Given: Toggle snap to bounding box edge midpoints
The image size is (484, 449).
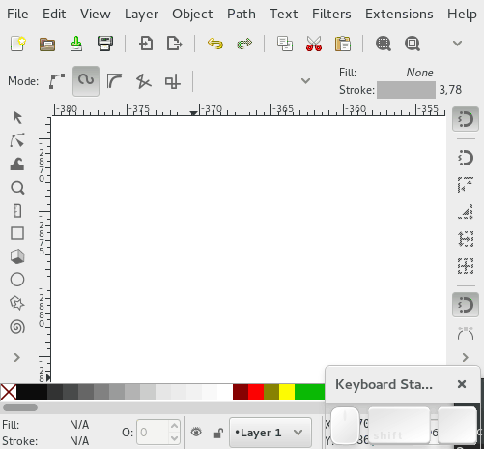Looking at the screenshot, I should click(x=466, y=239).
